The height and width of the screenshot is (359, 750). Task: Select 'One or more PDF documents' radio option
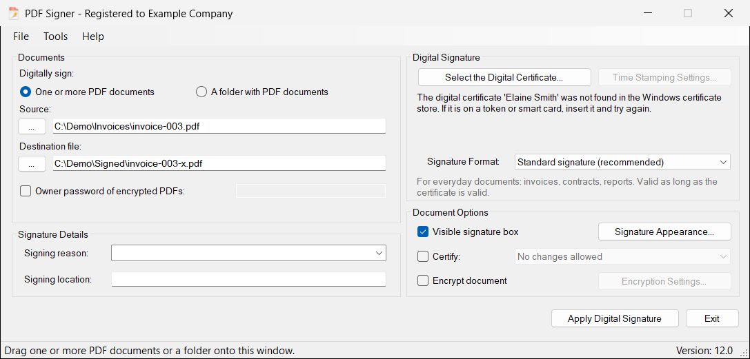click(x=88, y=92)
